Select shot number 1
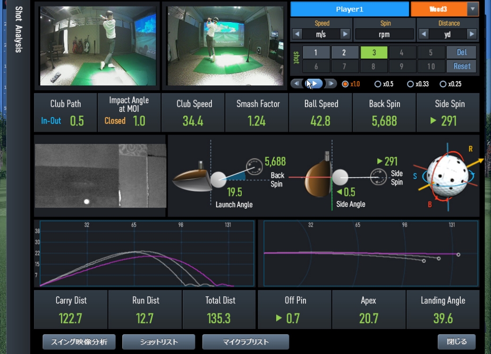This screenshot has height=354, width=491. click(315, 52)
